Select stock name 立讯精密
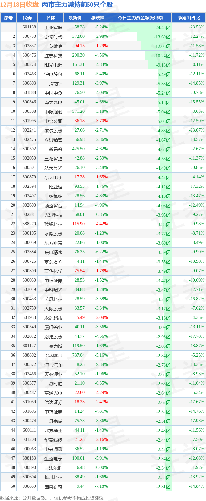This screenshot has height=501, width=206. [x=53, y=140]
